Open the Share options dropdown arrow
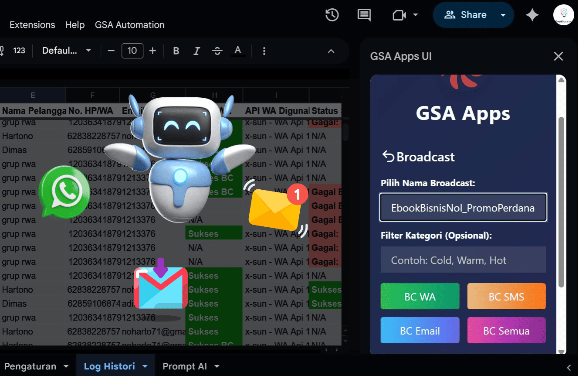The height and width of the screenshot is (376, 579). pos(503,15)
